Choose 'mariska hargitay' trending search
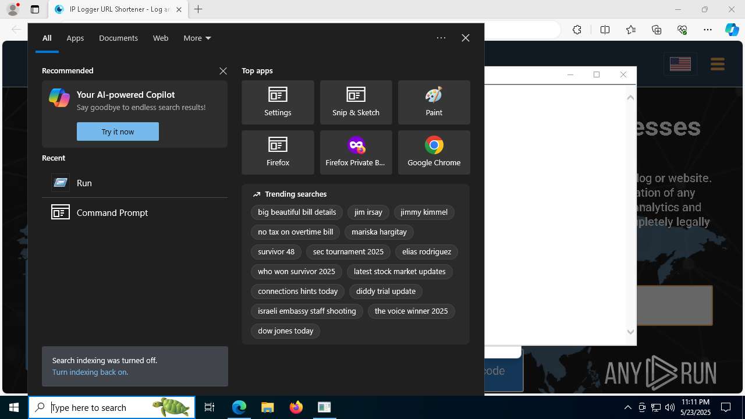745x419 pixels. click(379, 232)
